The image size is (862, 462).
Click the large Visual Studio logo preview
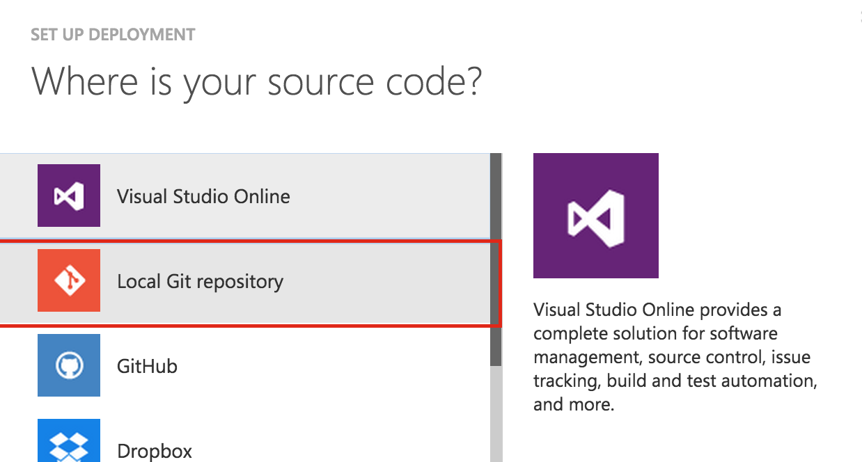coord(595,215)
